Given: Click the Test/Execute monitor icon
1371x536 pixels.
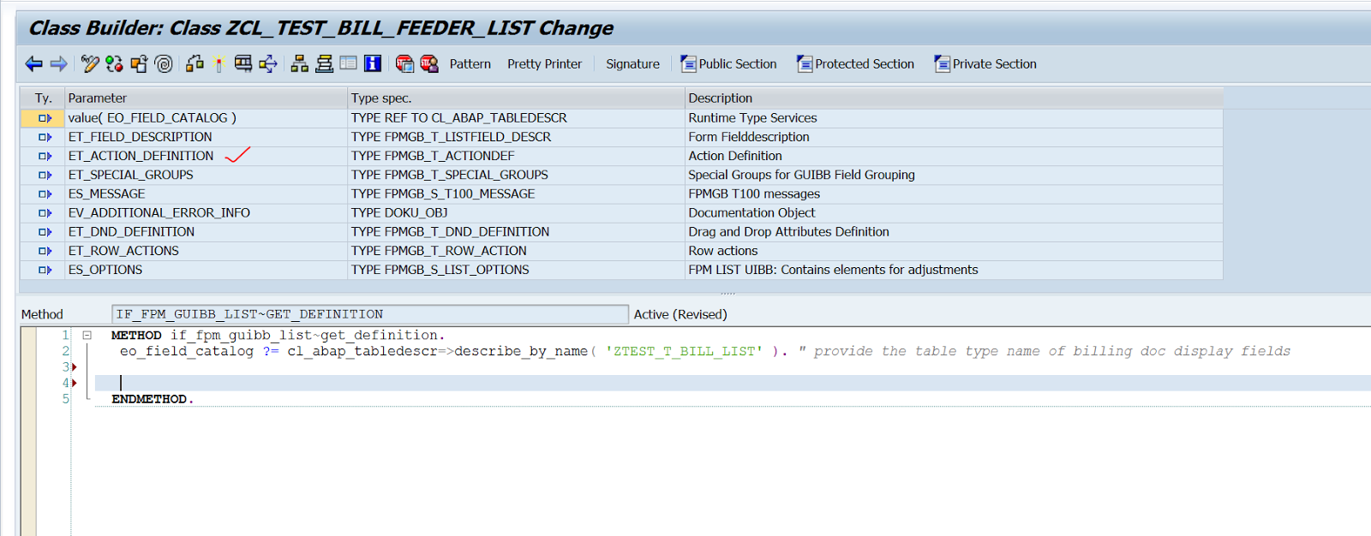Looking at the screenshot, I should pos(243,63).
